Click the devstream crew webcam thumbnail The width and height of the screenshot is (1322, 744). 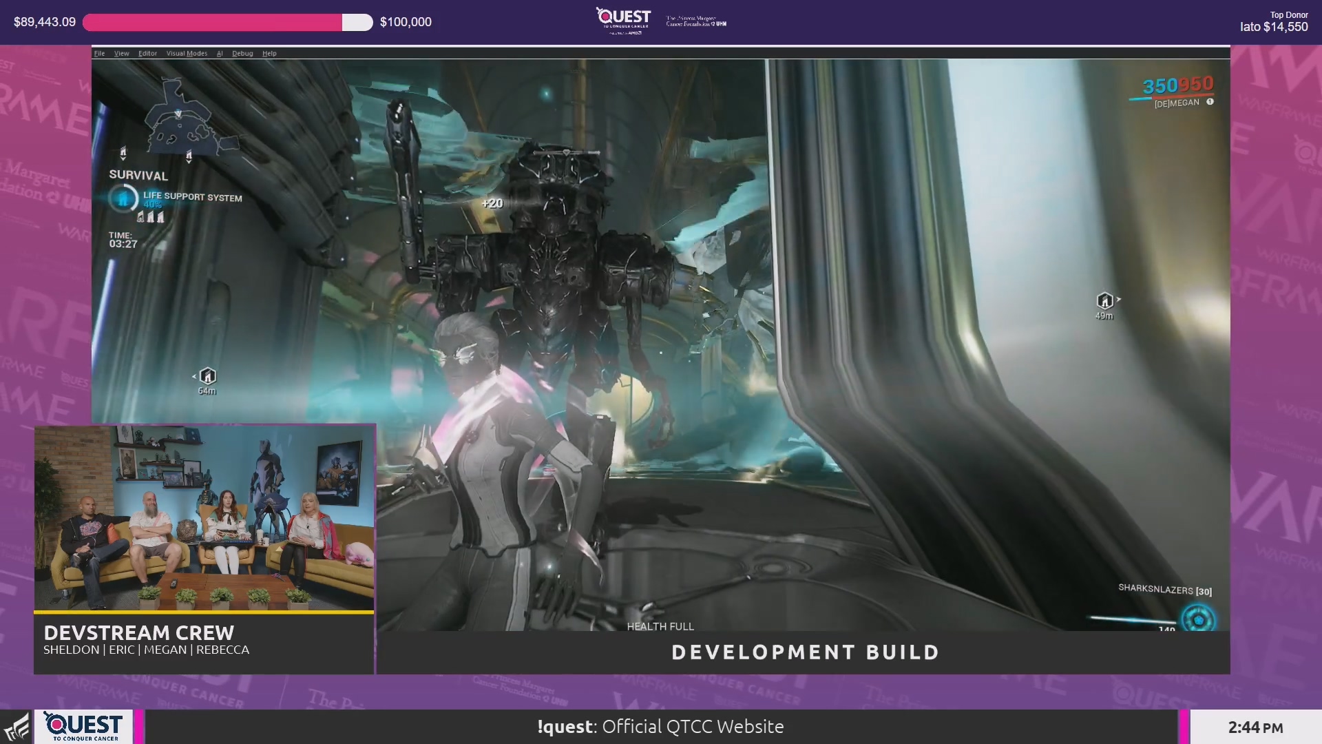tap(204, 518)
